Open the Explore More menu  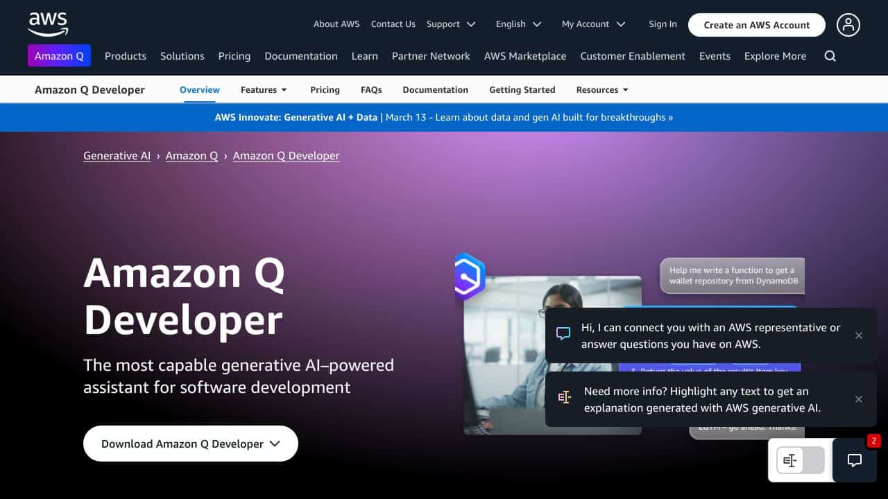point(775,56)
